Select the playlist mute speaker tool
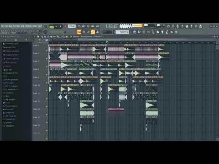The width and height of the screenshot is (219, 164). click(x=51, y=36)
